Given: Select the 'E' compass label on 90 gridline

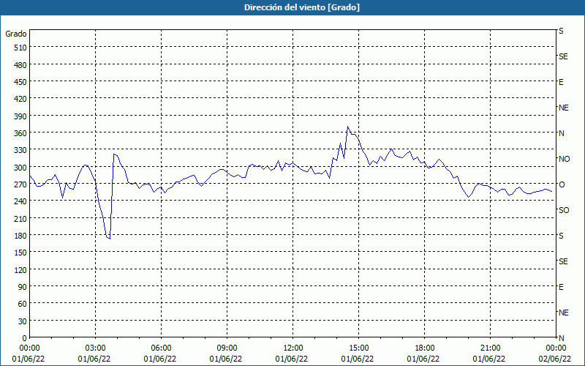Looking at the screenshot, I should (x=561, y=287).
